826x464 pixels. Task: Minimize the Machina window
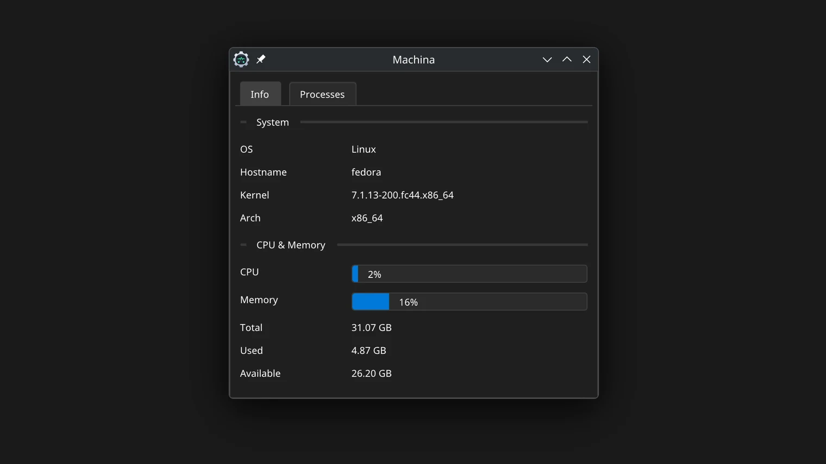[547, 60]
